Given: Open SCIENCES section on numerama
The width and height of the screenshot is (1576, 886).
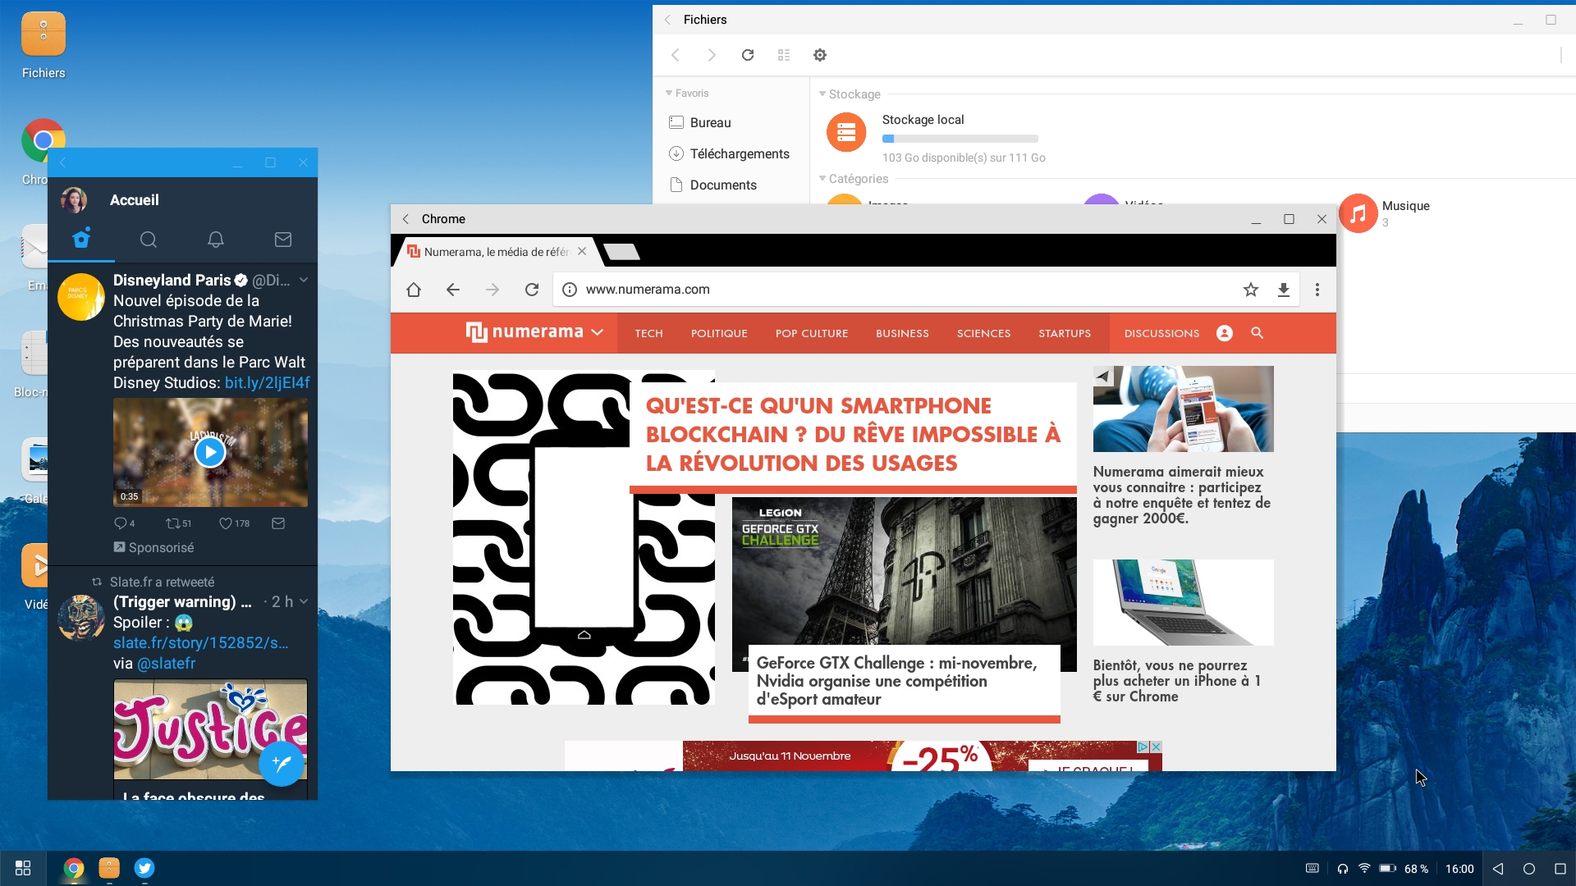Looking at the screenshot, I should pos(983,333).
